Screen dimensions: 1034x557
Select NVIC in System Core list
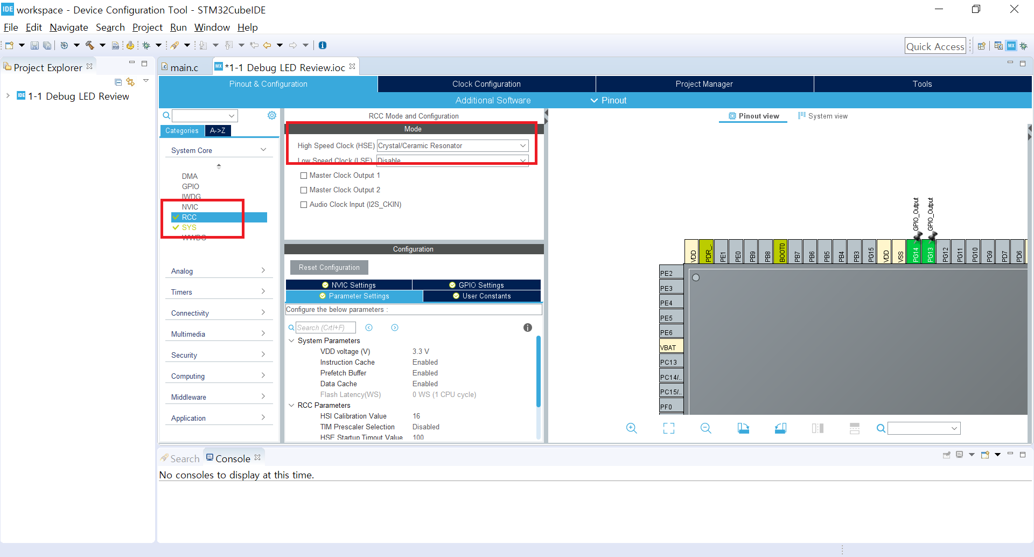[190, 207]
